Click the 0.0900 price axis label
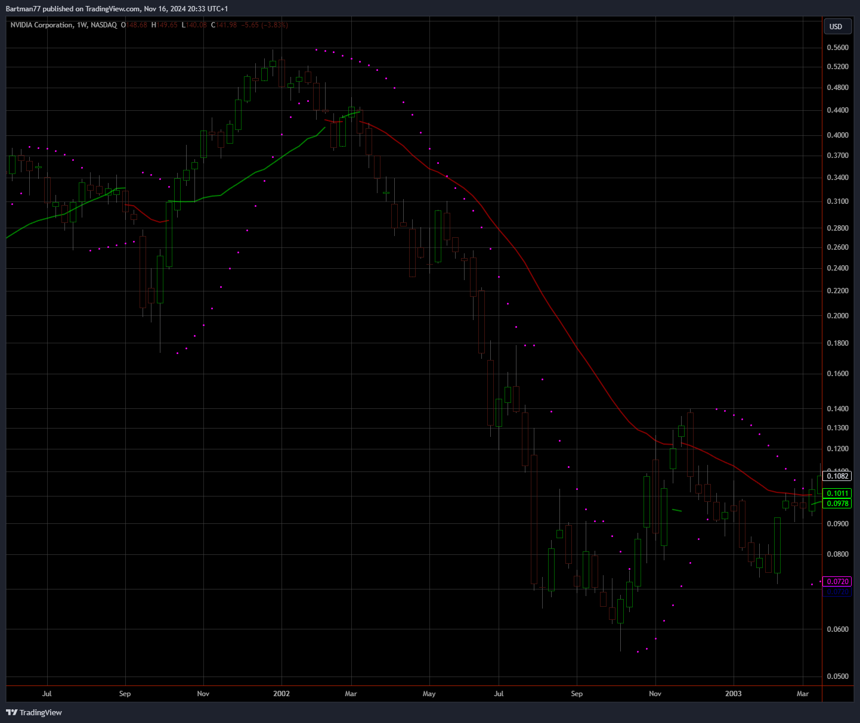Viewport: 860px width, 723px height. [x=838, y=524]
